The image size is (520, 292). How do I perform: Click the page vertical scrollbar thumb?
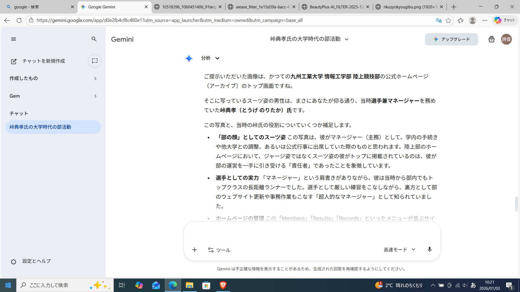coord(516,204)
